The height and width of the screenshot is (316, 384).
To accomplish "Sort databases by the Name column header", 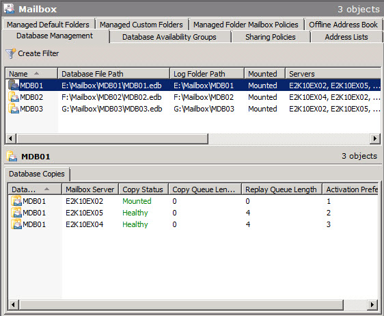I will click(x=31, y=74).
